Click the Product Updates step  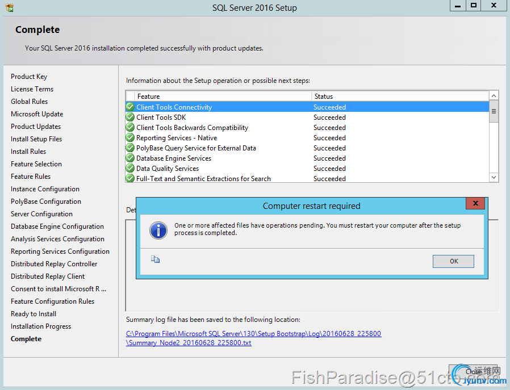point(36,127)
